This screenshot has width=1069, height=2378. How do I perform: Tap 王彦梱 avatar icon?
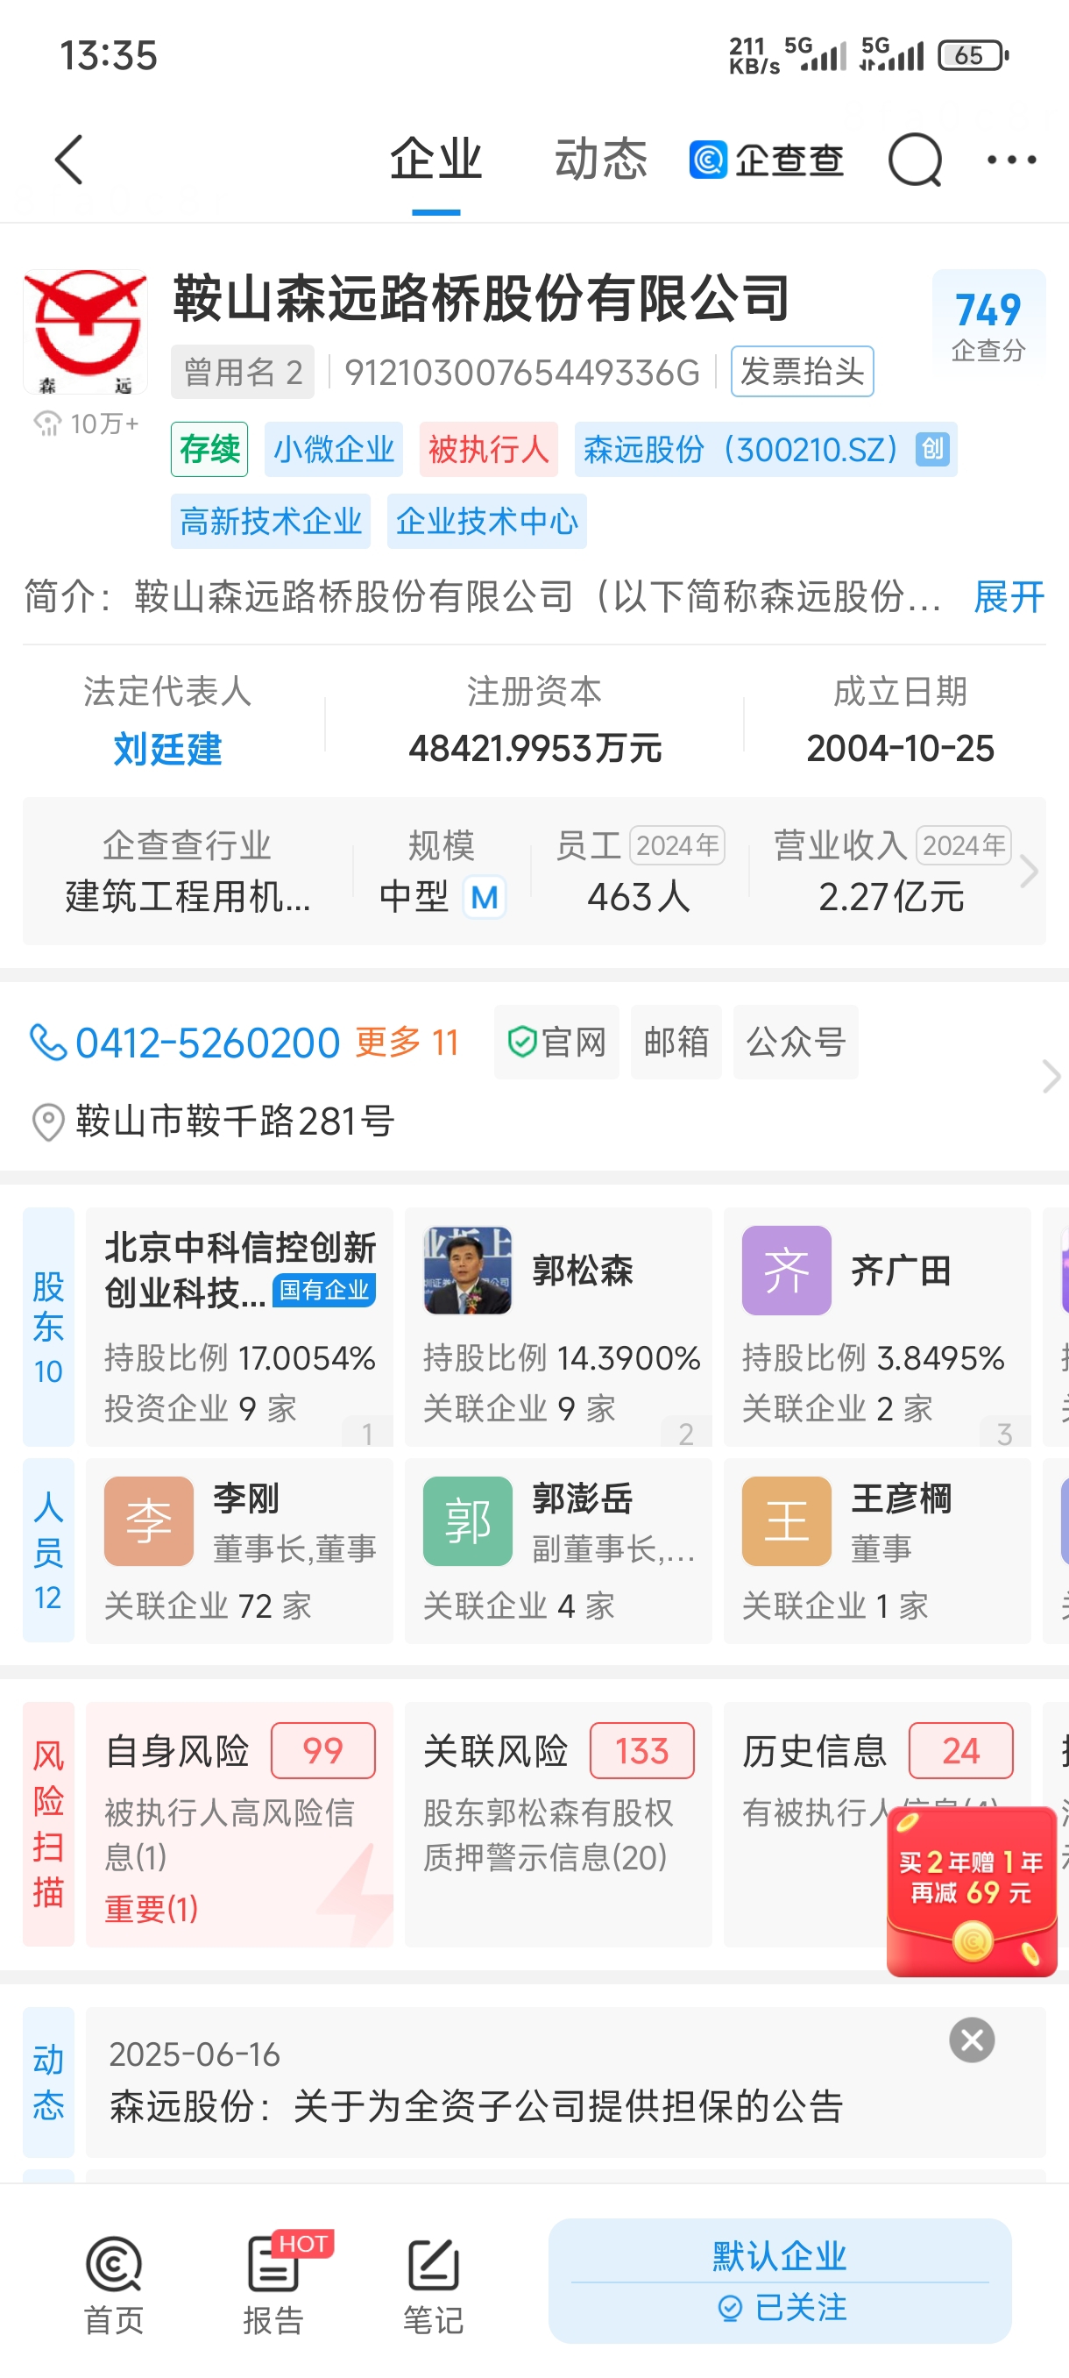click(x=787, y=1521)
